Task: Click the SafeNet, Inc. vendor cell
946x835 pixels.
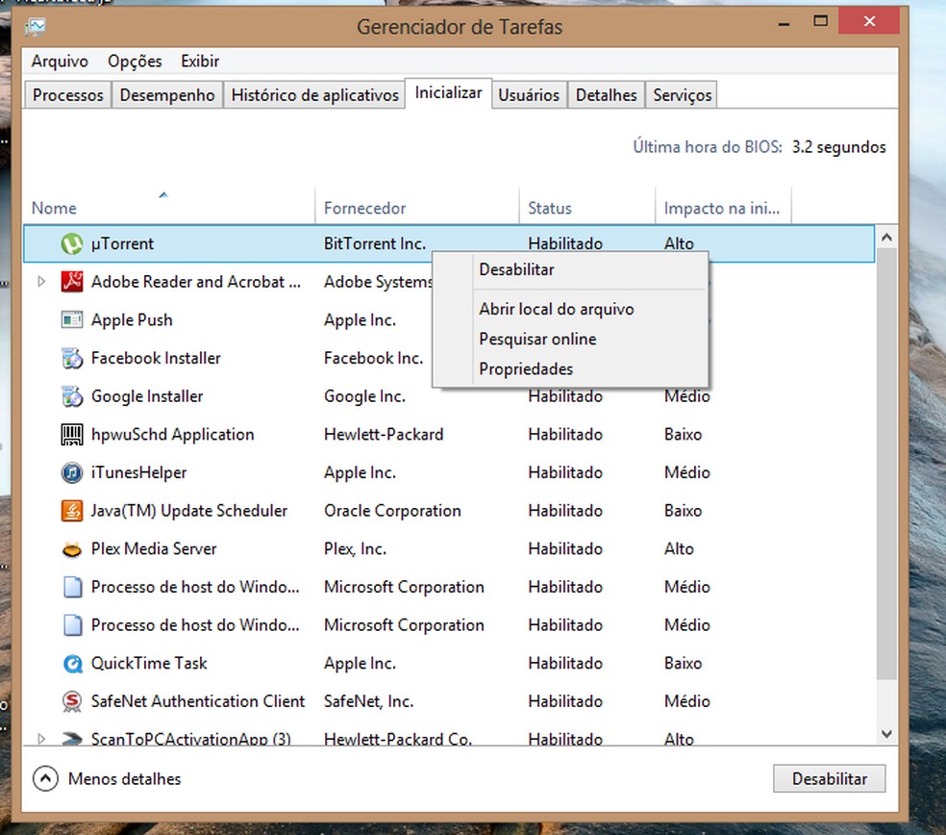Action: click(x=368, y=701)
